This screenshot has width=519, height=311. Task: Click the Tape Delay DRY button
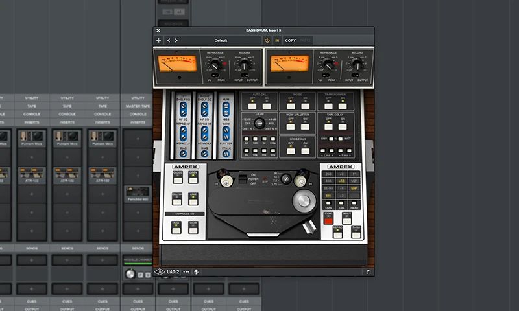pos(331,139)
